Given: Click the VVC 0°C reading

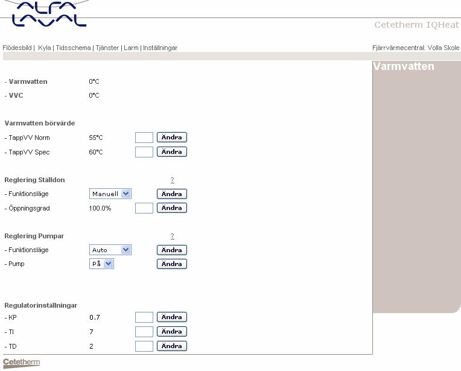Looking at the screenshot, I should tap(94, 95).
